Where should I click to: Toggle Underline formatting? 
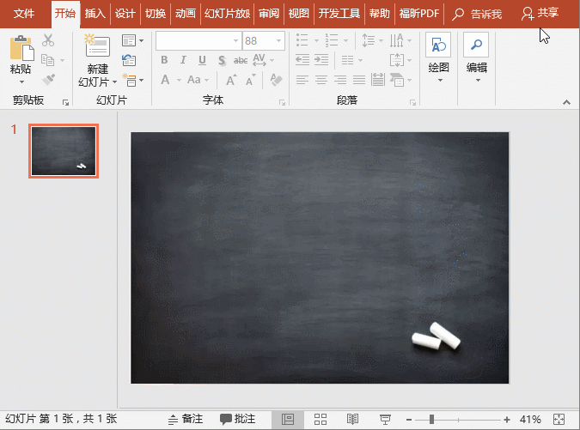202,60
